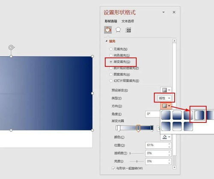The width and height of the screenshot is (214, 179).
Task: Click the 亮度(I) brightness slider
Action: pyautogui.click(x=137, y=162)
